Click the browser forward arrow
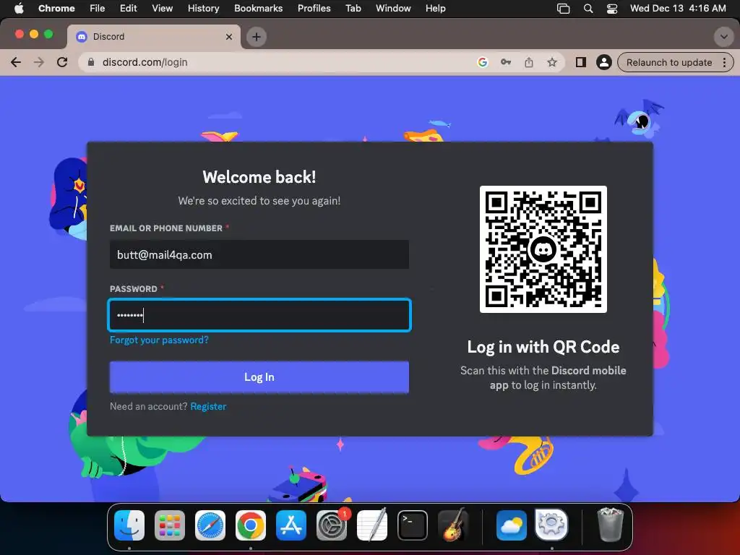 (39, 62)
